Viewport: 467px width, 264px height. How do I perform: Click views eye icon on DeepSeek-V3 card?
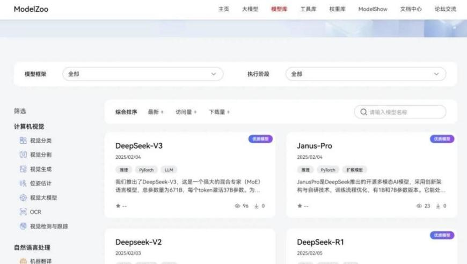tap(237, 206)
